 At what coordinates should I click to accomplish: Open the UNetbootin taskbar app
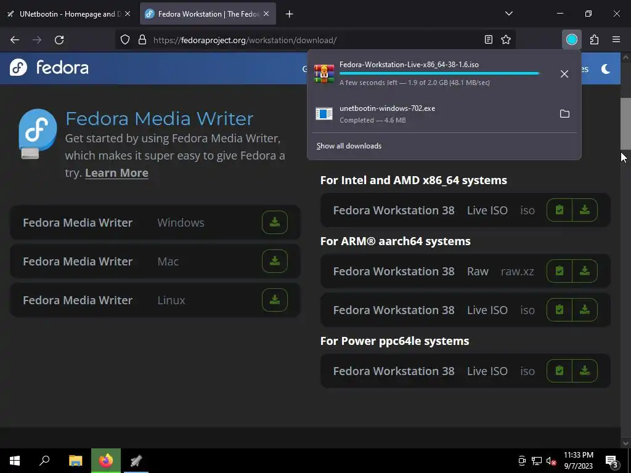(136, 461)
